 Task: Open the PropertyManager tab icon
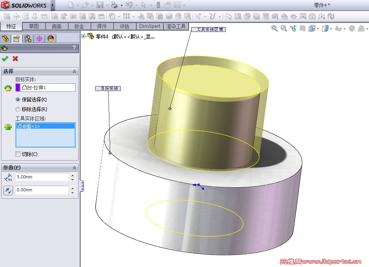pyautogui.click(x=17, y=38)
